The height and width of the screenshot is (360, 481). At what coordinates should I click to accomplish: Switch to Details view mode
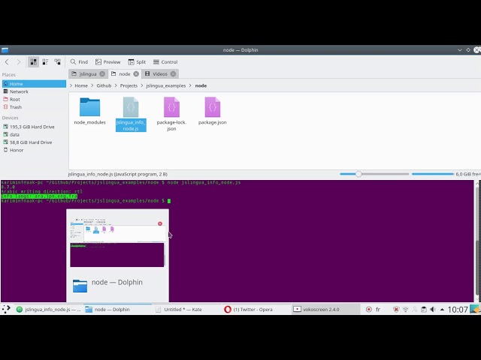pyautogui.click(x=57, y=61)
